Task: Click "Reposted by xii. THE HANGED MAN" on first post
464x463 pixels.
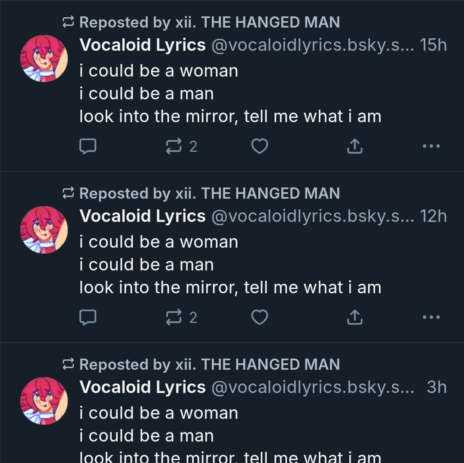Action: 209,22
